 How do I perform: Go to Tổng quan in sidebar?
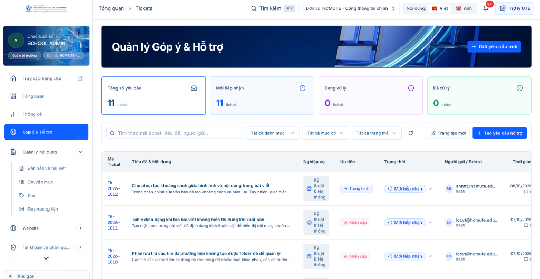(x=46, y=96)
